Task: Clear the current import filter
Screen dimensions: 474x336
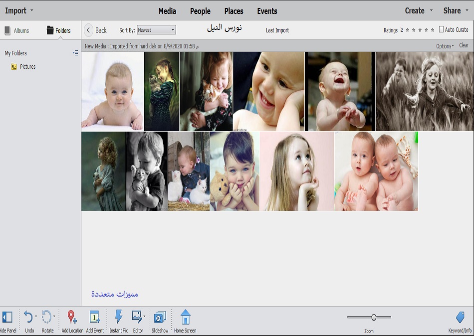Action: pyautogui.click(x=464, y=45)
